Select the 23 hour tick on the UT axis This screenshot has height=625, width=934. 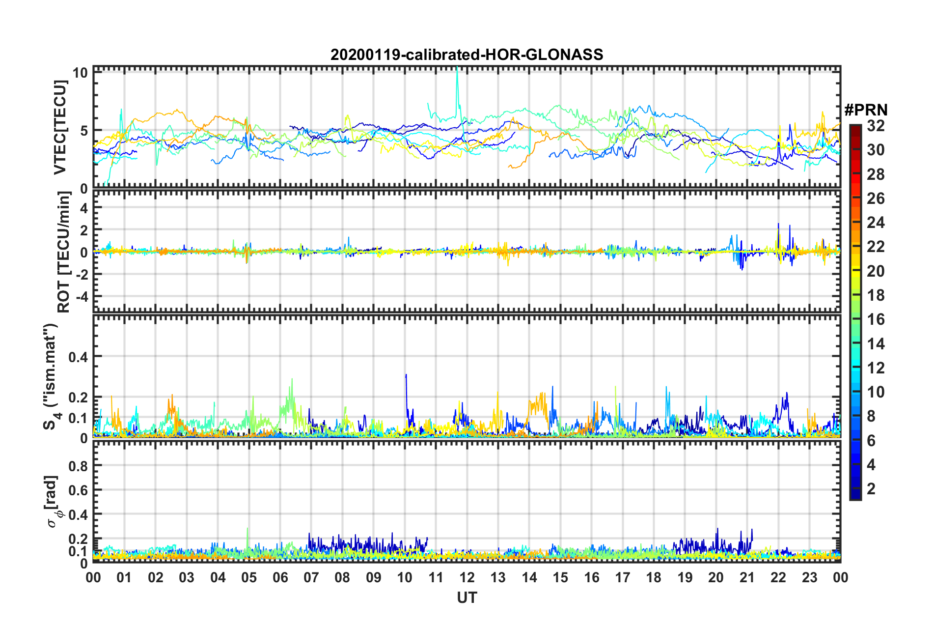pyautogui.click(x=810, y=577)
